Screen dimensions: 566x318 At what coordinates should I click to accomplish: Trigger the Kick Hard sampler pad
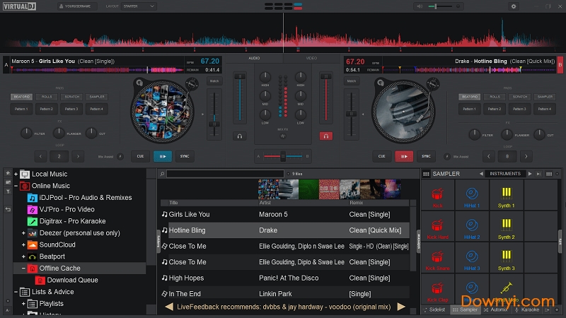(x=437, y=226)
